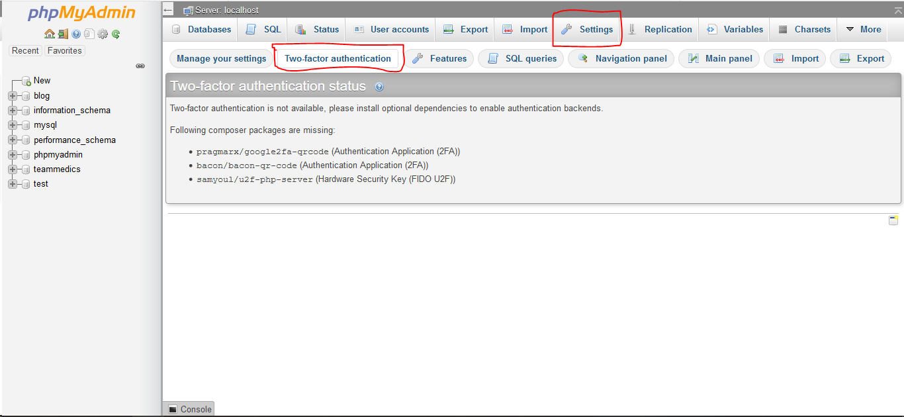Open the Recent tables list
Screen dimensions: 904x417
[25, 50]
